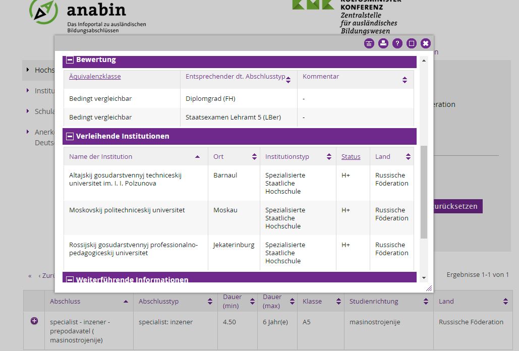Image resolution: width=519 pixels, height=351 pixels.
Task: Close the detail dialog with X icon
Action: coord(426,43)
